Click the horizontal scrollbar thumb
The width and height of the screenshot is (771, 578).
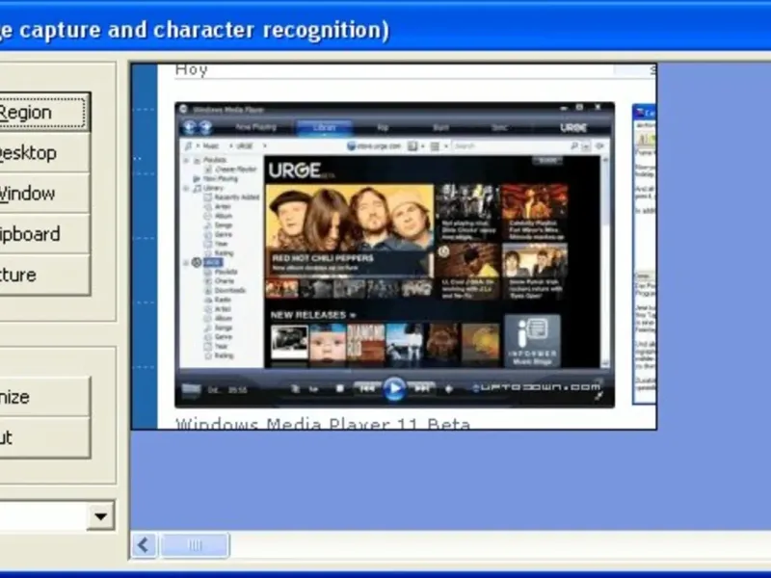[195, 545]
